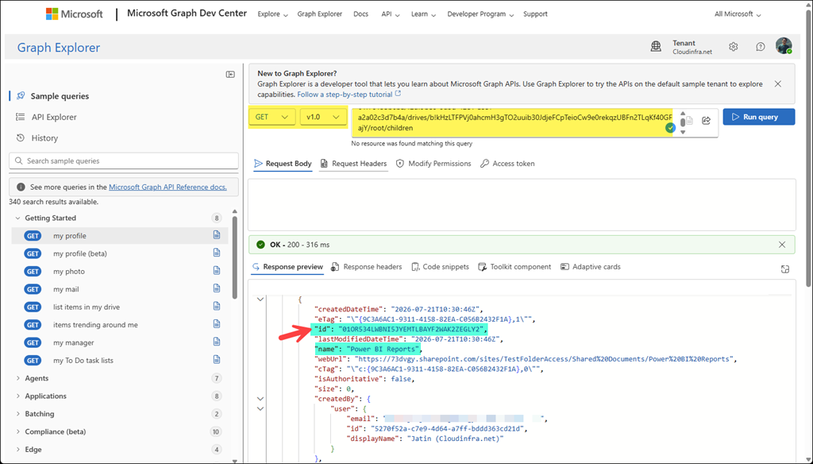This screenshot has width=813, height=464.
Task: Open Graph Explorer link in top navigation
Action: pos(319,14)
